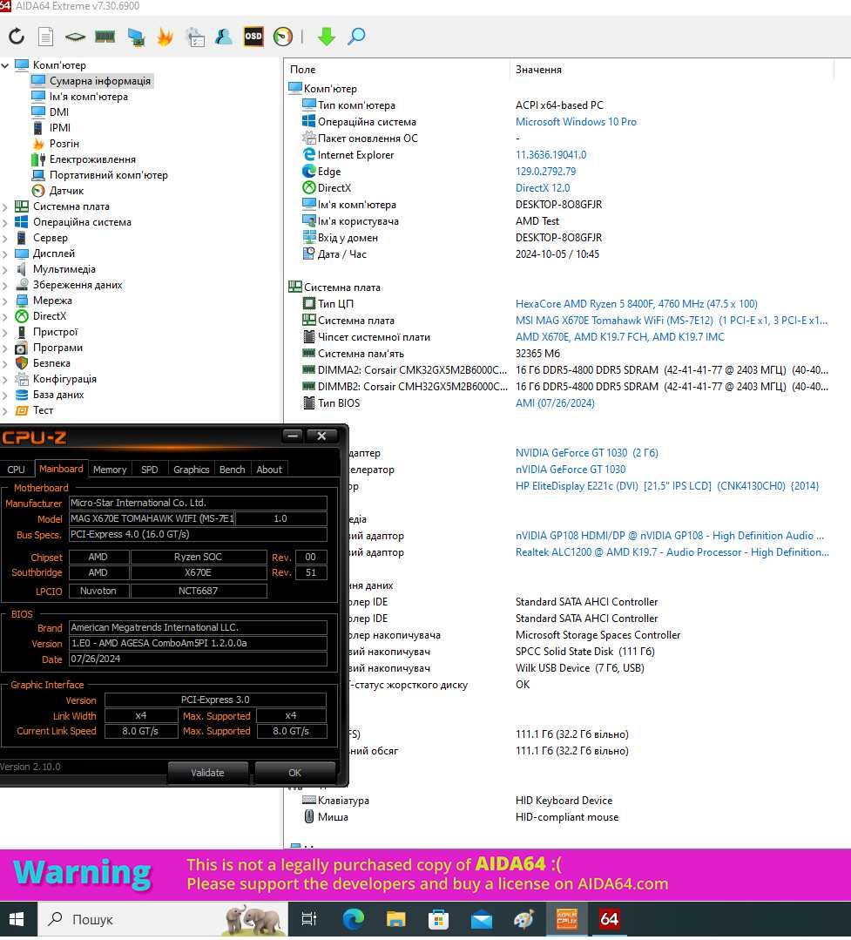Switch to Bench tab in CPU-Z

(x=232, y=470)
